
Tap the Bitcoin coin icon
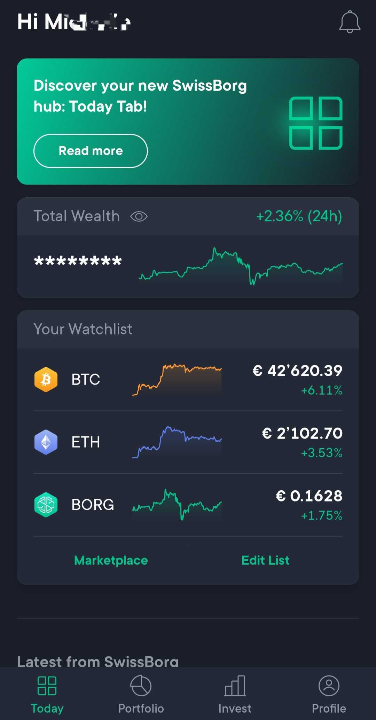click(x=46, y=380)
